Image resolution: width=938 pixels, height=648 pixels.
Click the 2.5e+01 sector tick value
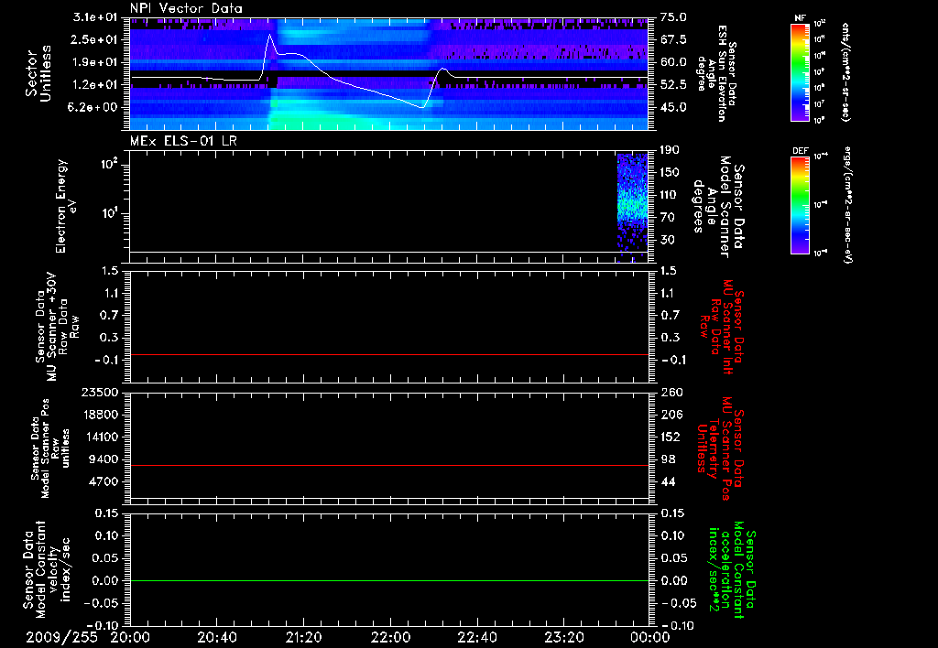(x=95, y=39)
